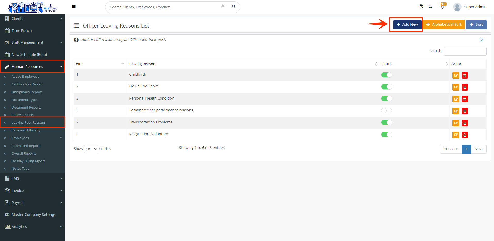Open the Show entries dropdown
The height and width of the screenshot is (241, 494).
91,149
